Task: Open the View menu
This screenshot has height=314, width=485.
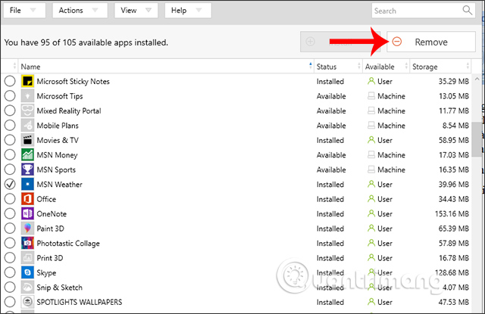Action: (136, 11)
